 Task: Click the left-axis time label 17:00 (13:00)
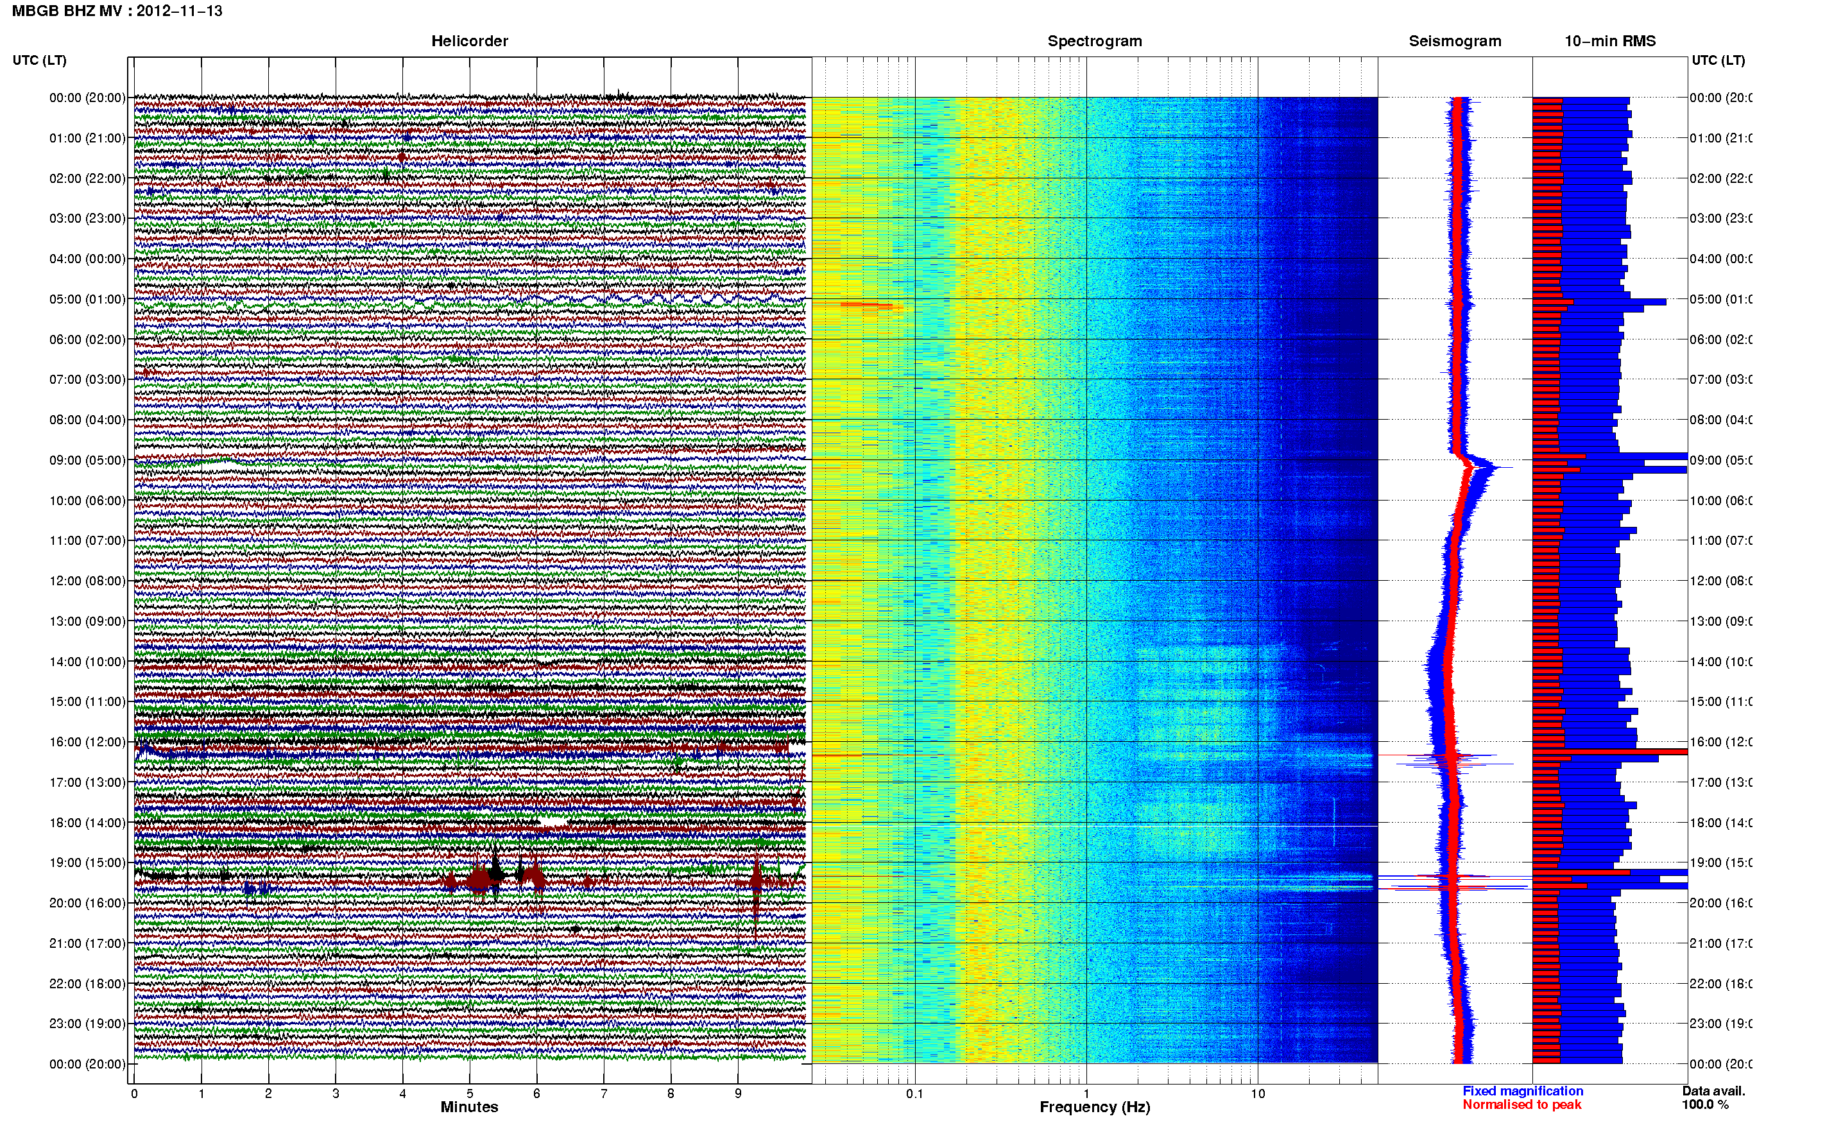tap(87, 782)
